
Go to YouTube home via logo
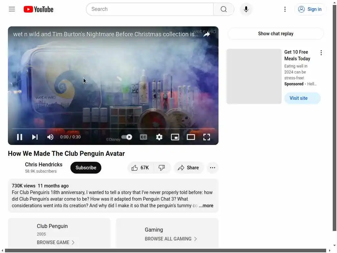point(39,9)
